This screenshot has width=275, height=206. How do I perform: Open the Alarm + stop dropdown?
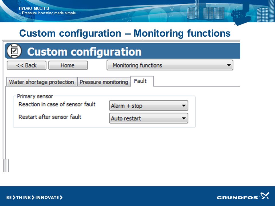pyautogui.click(x=149, y=106)
